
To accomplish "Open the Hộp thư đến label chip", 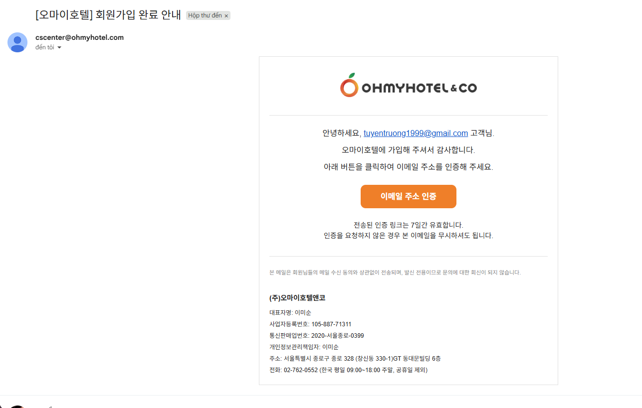I will pyautogui.click(x=205, y=15).
